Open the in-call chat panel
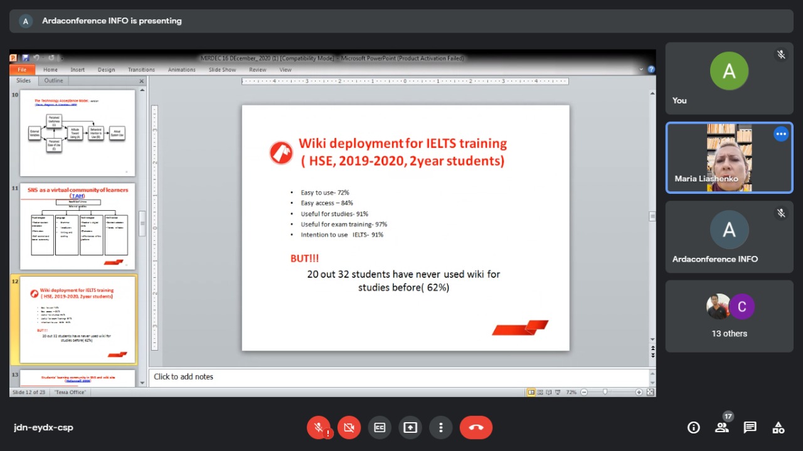Screen dimensions: 803x451 (x=750, y=428)
